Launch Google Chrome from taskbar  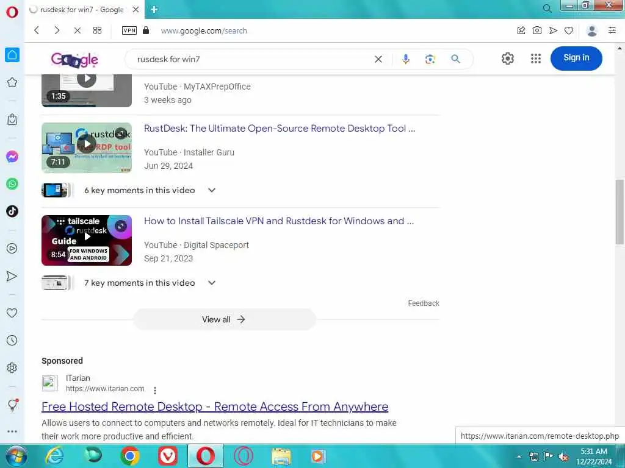[x=130, y=456]
